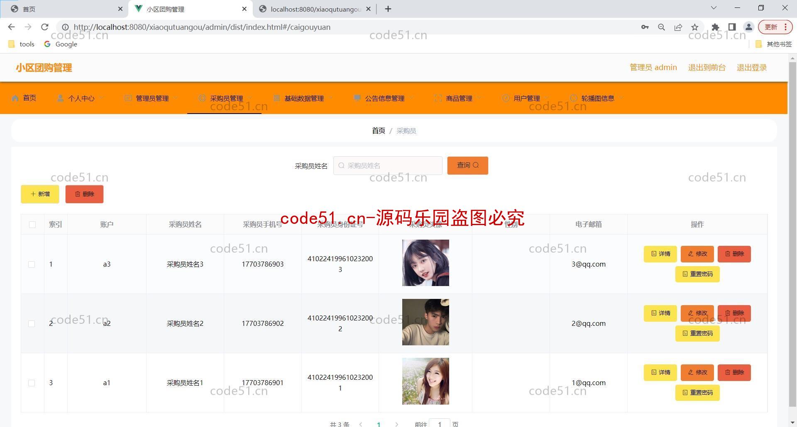Click the 管理员 admin label
The image size is (797, 427).
(x=653, y=68)
